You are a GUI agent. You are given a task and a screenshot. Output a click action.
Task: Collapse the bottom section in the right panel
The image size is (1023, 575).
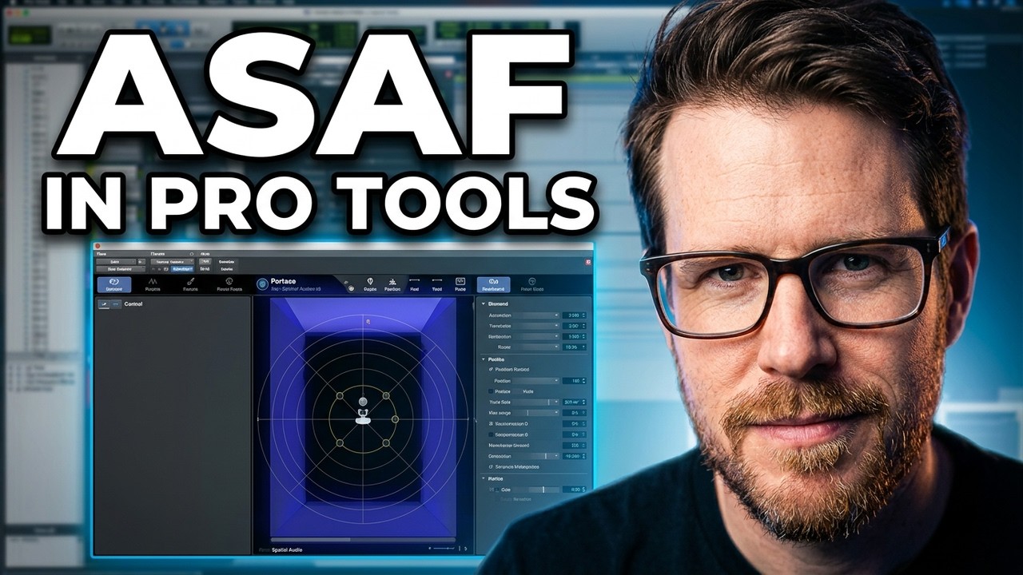483,478
